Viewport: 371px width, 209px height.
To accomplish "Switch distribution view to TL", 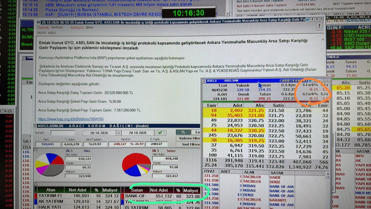I will coord(184,132).
